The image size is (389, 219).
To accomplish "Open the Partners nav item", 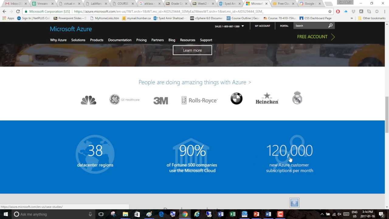I will click(157, 40).
